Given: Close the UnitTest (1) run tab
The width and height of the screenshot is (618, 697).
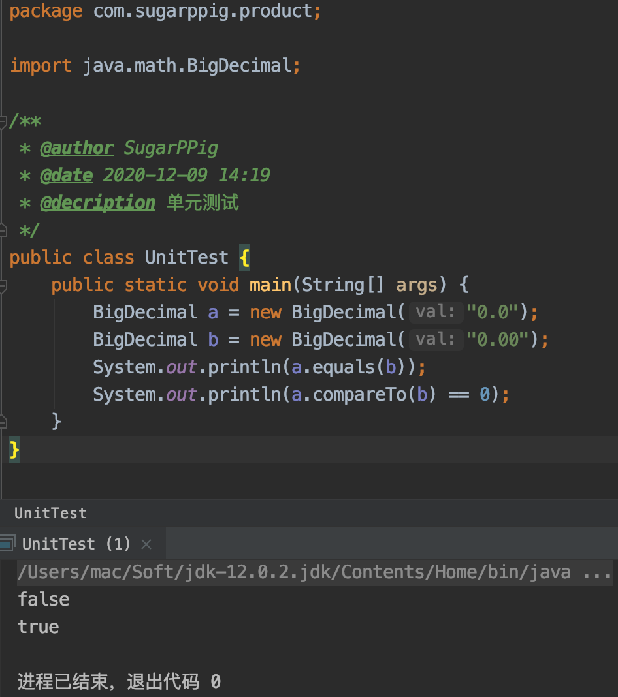Looking at the screenshot, I should tap(146, 544).
